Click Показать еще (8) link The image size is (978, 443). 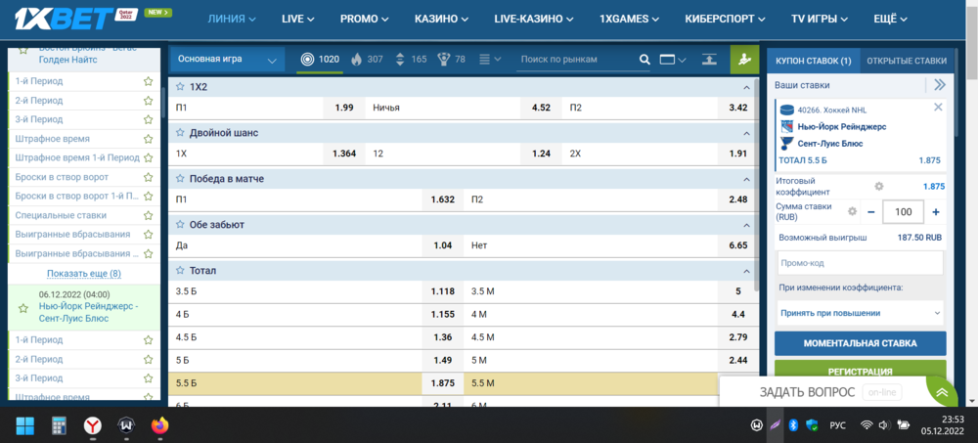coord(83,273)
